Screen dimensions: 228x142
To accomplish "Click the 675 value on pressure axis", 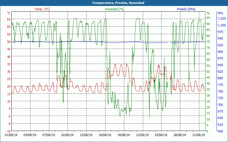I will pos(220,111).
